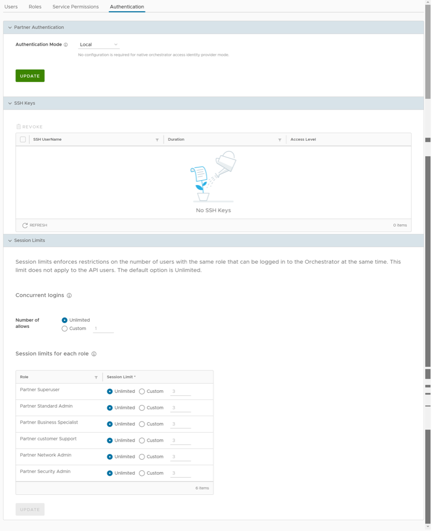The height and width of the screenshot is (531, 432).
Task: Check the select-all SSH keys checkbox
Action: [x=23, y=140]
